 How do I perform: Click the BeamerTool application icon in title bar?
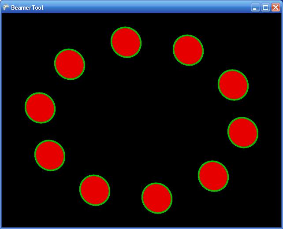(x=6, y=7)
